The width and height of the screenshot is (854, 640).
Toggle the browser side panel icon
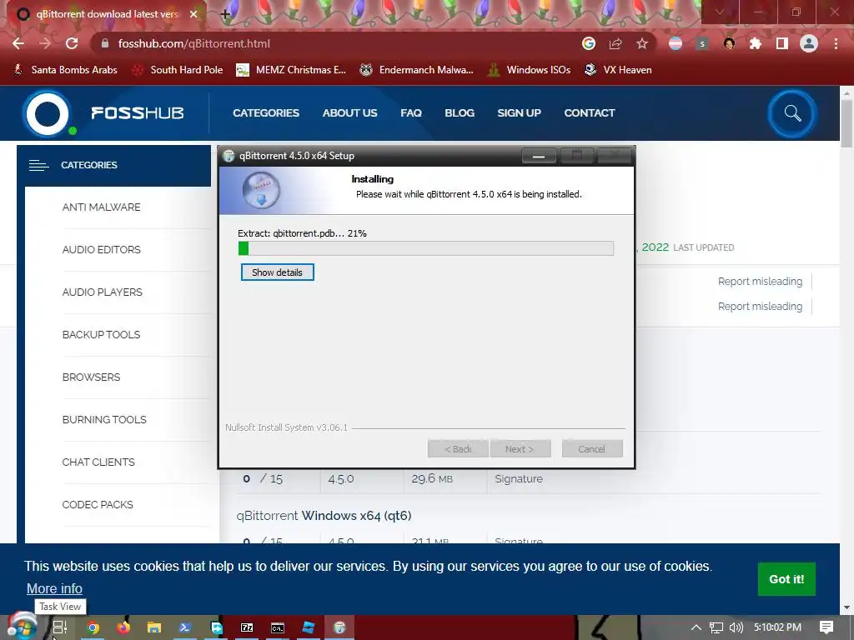click(782, 43)
